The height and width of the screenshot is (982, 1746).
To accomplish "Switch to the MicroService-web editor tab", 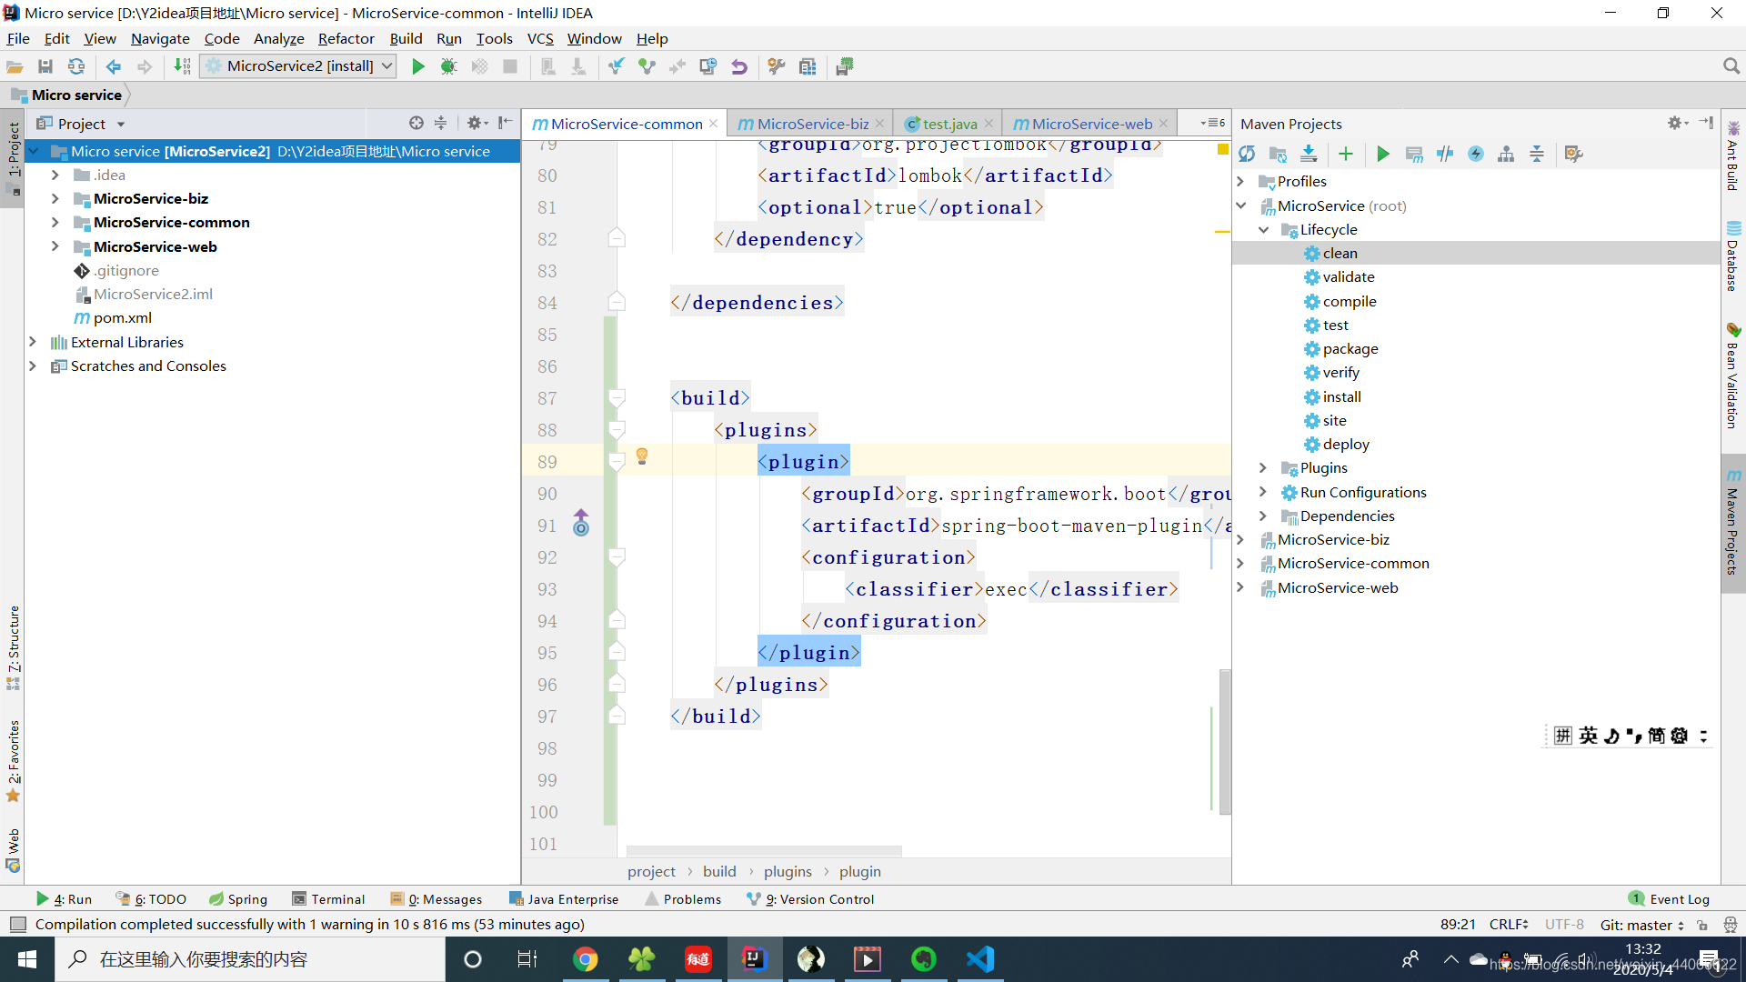I will click(1090, 124).
